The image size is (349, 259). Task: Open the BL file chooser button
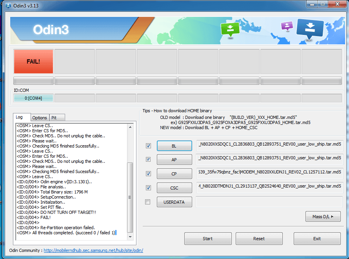tap(174, 146)
